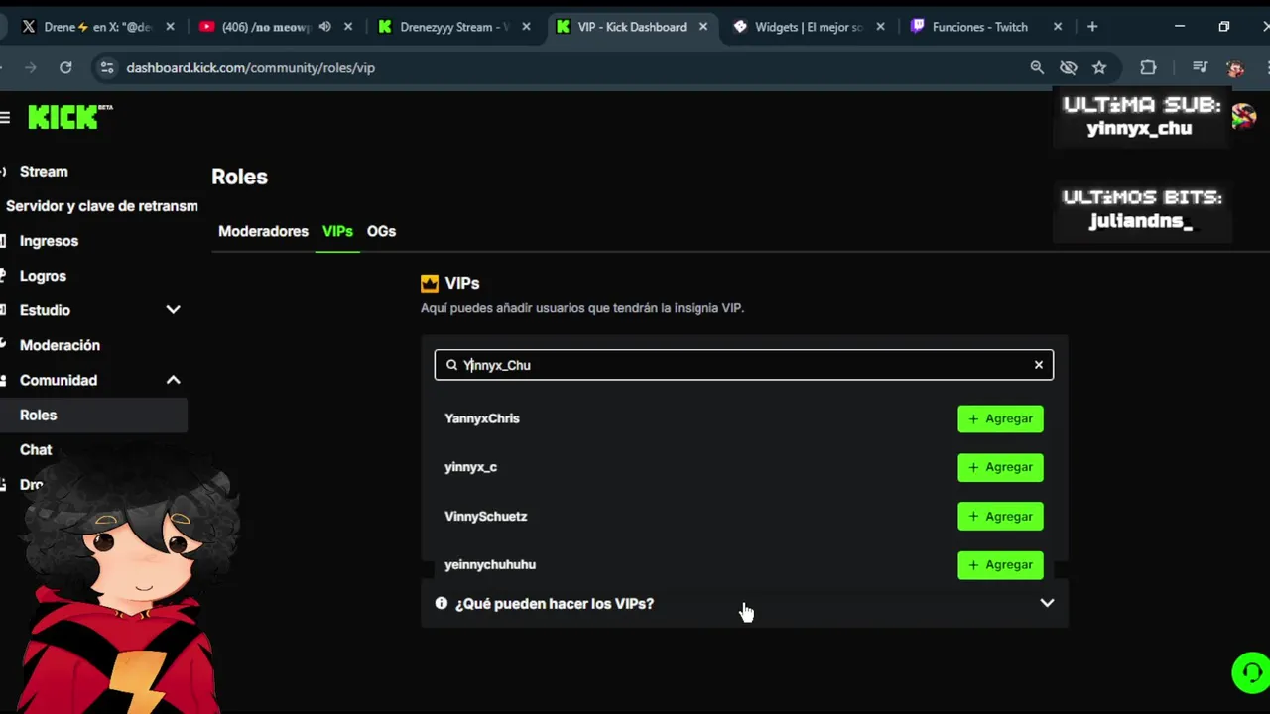Open the OGs roles tab
1270x714 pixels.
point(381,231)
